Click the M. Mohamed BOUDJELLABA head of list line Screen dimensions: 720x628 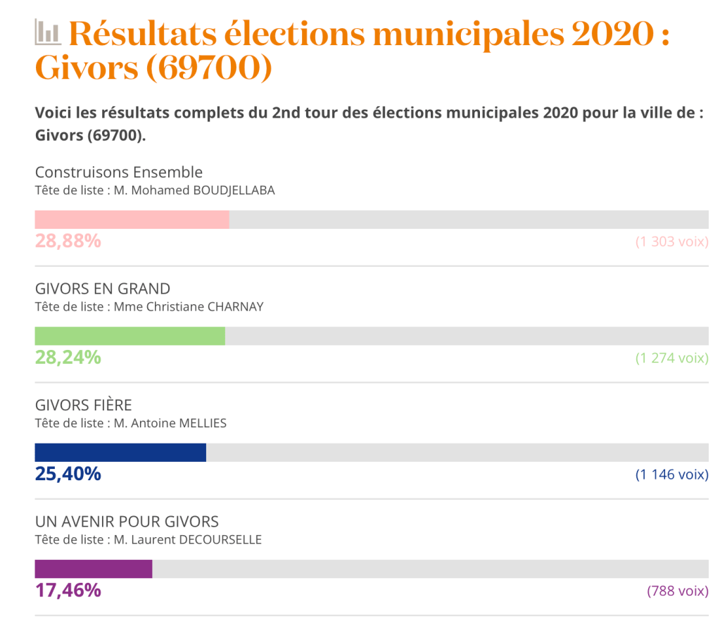tap(155, 190)
